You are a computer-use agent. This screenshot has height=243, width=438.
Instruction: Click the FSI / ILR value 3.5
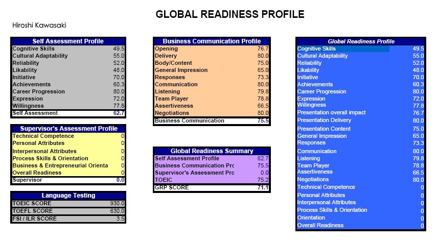pyautogui.click(x=121, y=218)
